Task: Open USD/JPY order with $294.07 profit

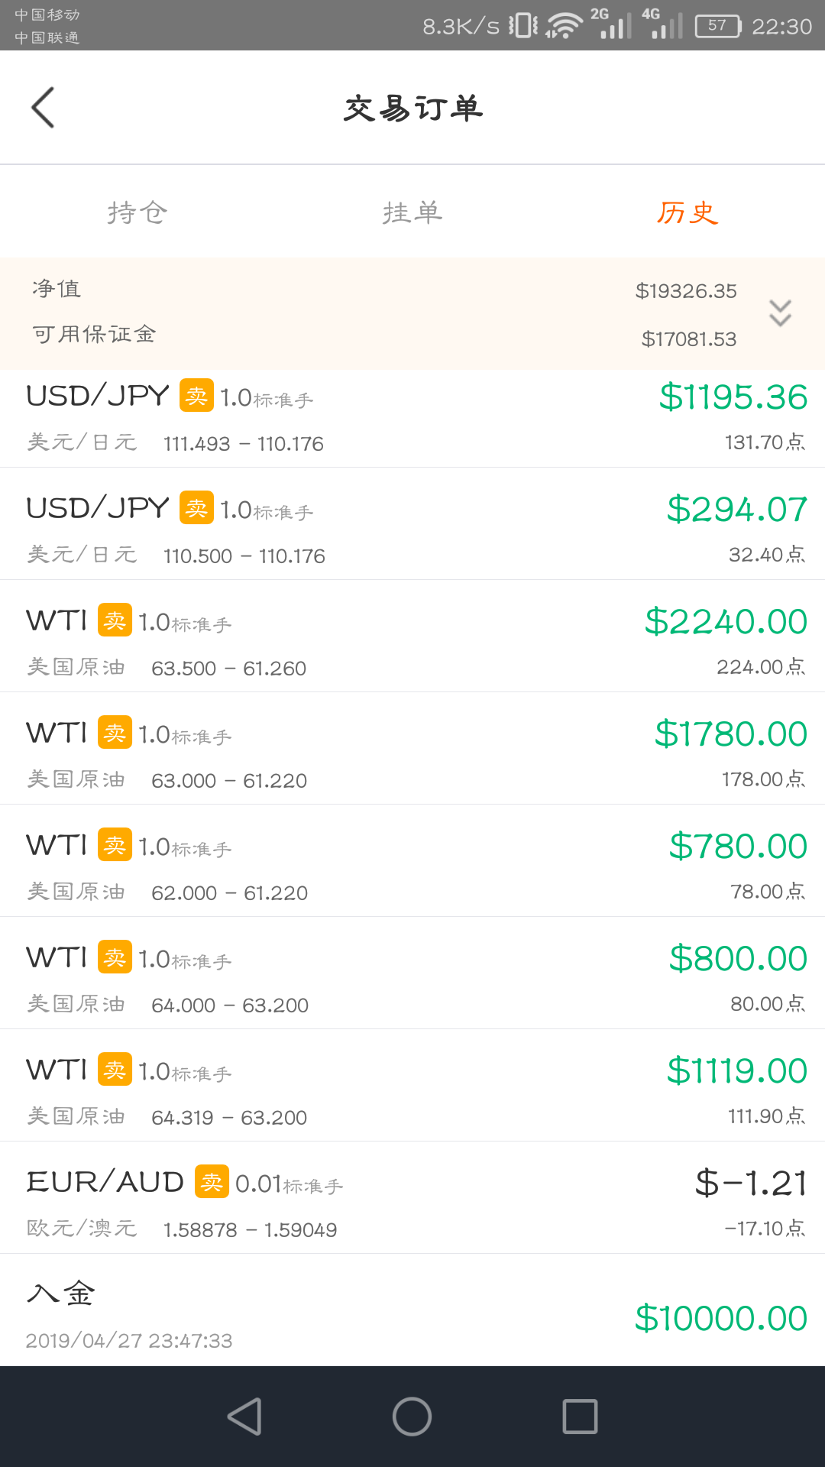Action: pyautogui.click(x=412, y=524)
